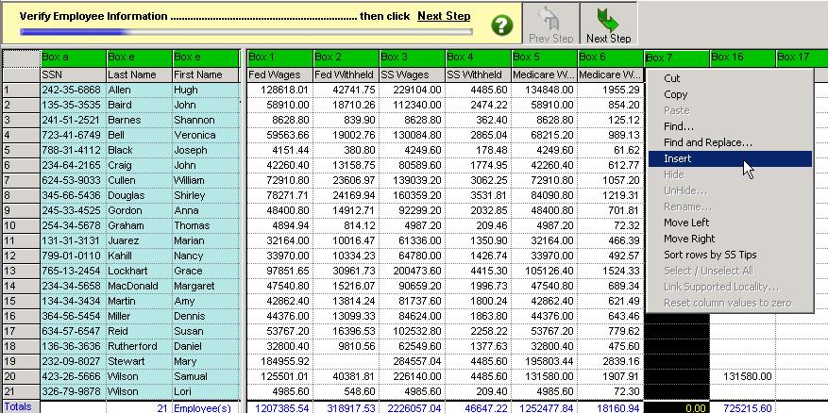This screenshot has height=413, width=828.
Task: Select the SSN column header
Action: point(73,74)
